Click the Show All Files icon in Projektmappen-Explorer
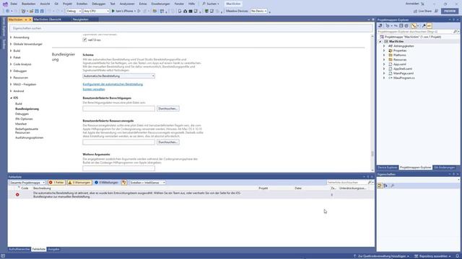 point(406,26)
